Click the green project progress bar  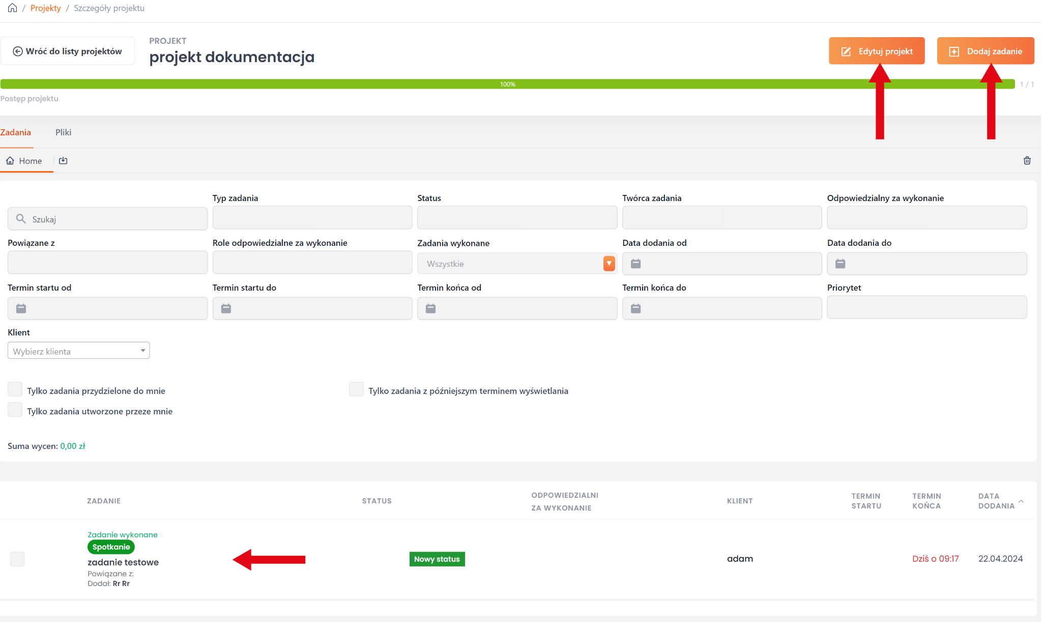[507, 84]
